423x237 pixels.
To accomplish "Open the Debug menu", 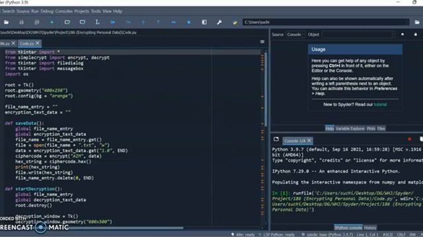I will (47, 11).
